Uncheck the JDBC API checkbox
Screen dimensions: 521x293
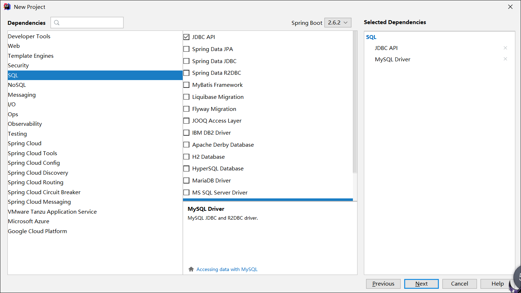coord(187,37)
